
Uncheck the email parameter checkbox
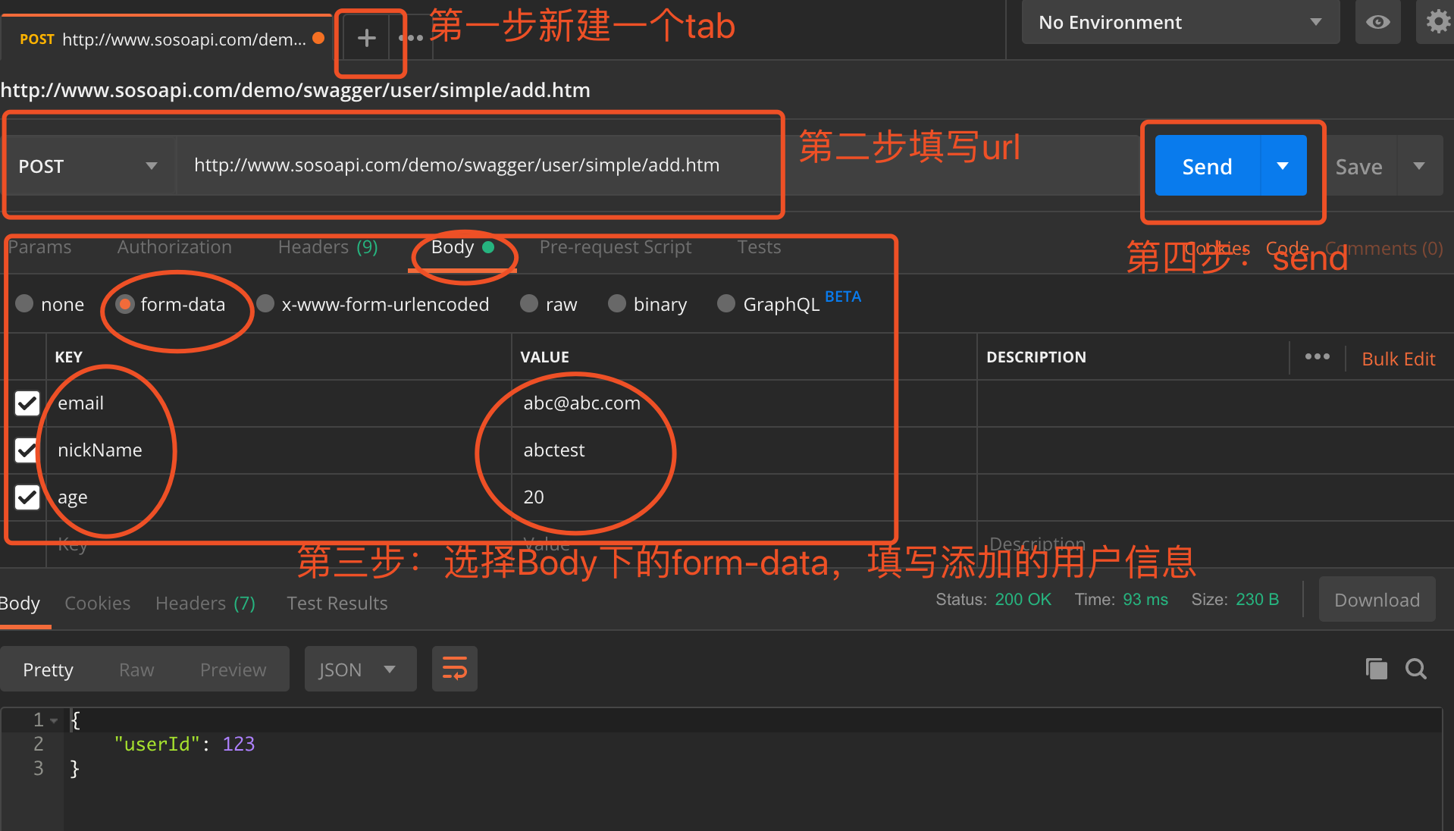pyautogui.click(x=27, y=403)
